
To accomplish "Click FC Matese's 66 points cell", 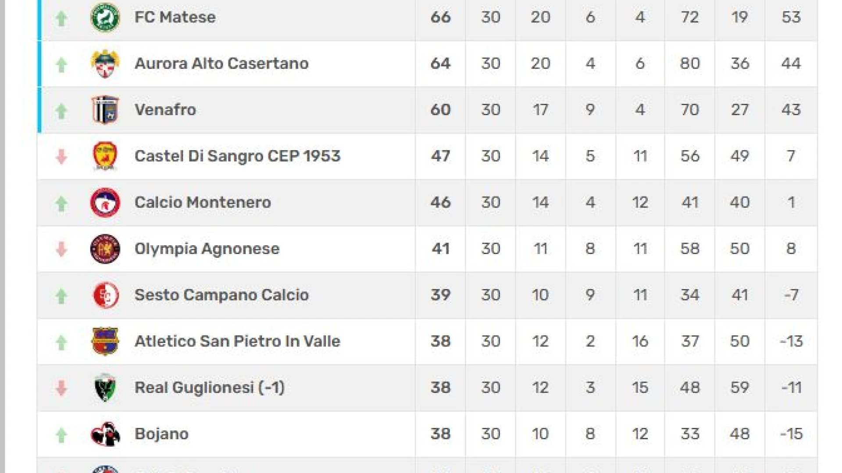I will (440, 18).
